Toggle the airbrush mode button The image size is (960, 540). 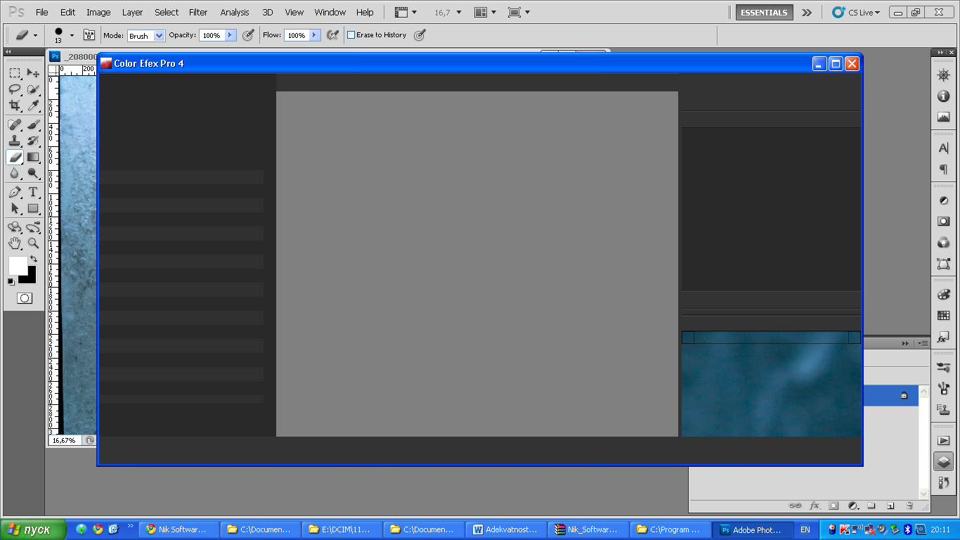click(x=332, y=35)
